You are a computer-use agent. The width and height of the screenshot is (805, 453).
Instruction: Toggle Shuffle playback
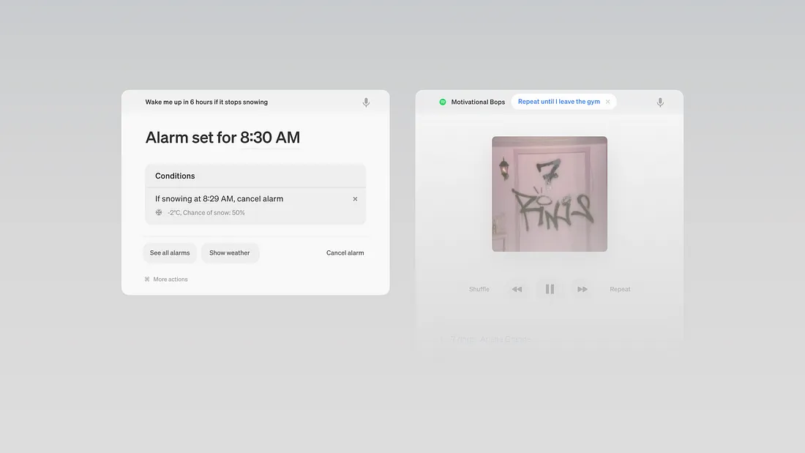479,289
